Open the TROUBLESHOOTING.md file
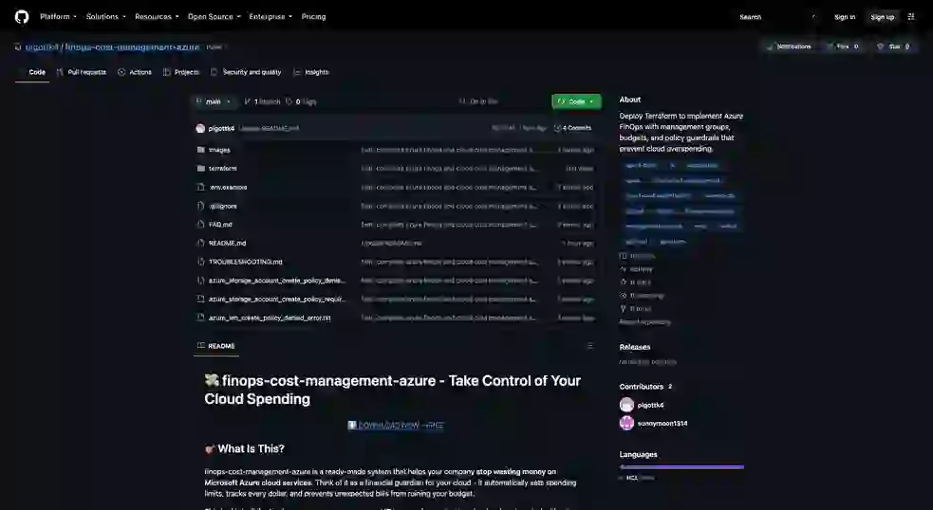933x510 pixels. coord(245,263)
